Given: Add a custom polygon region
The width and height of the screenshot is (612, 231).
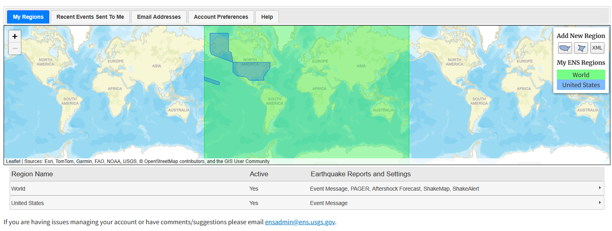Looking at the screenshot, I should coord(581,48).
